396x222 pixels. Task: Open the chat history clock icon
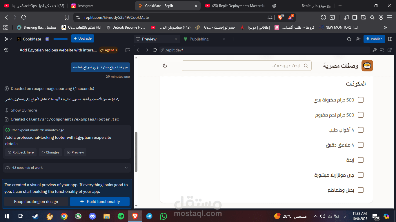[x=6, y=50]
